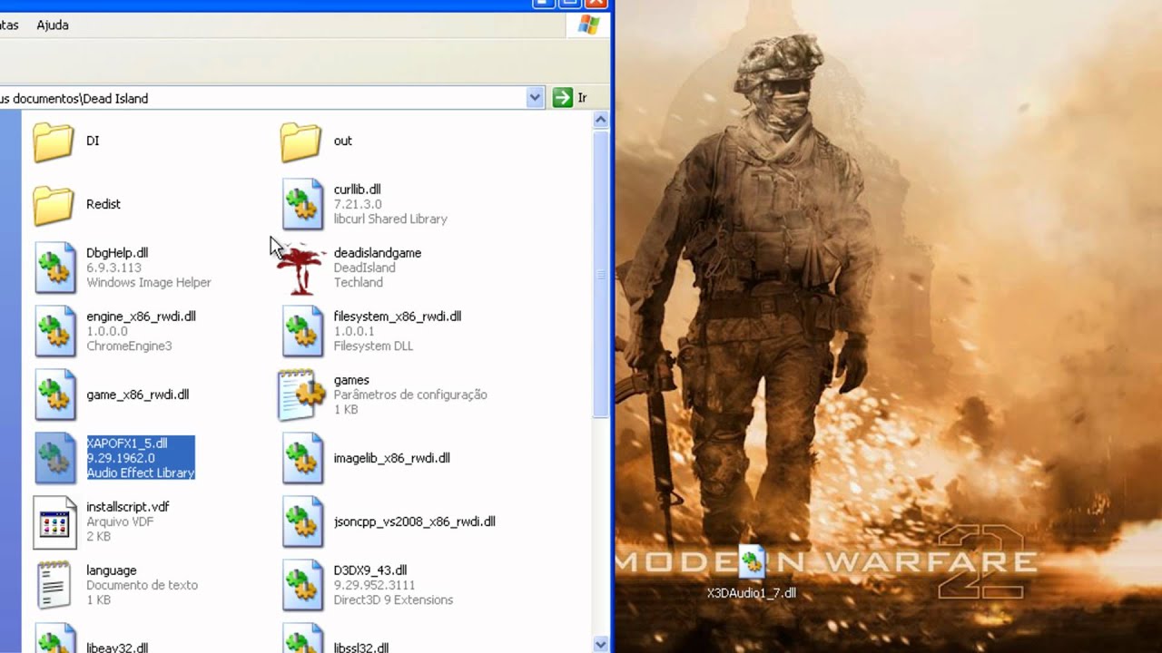
Task: Click the desktop label X3DAudio1_7.dll
Action: click(x=752, y=593)
